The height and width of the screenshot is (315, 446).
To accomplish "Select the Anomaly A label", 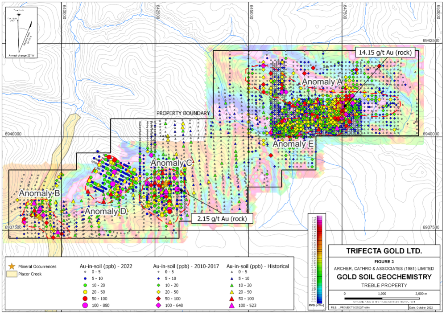I will tap(322, 82).
